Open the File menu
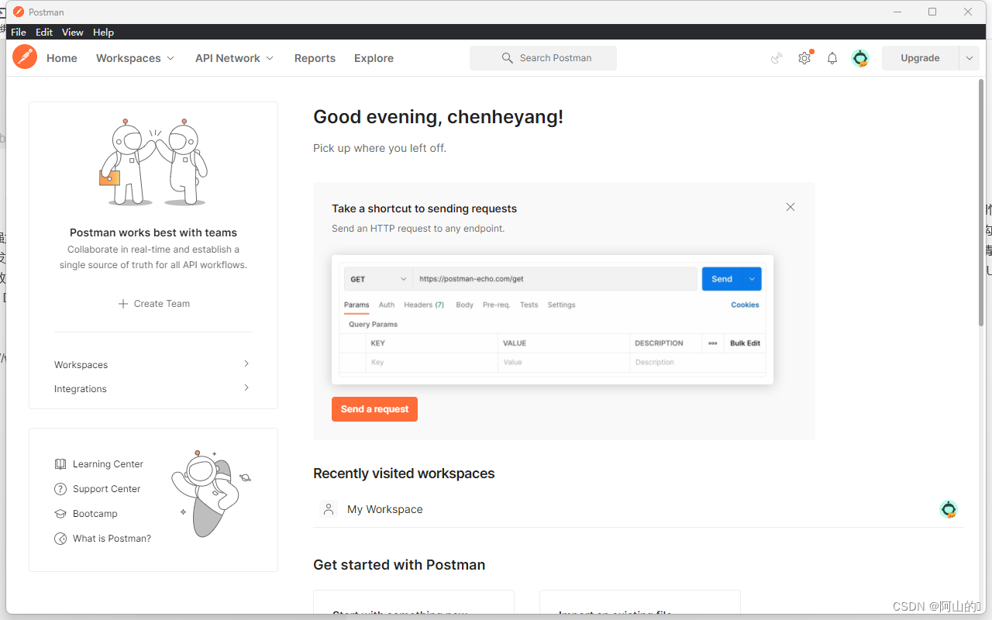The image size is (992, 620). click(19, 32)
